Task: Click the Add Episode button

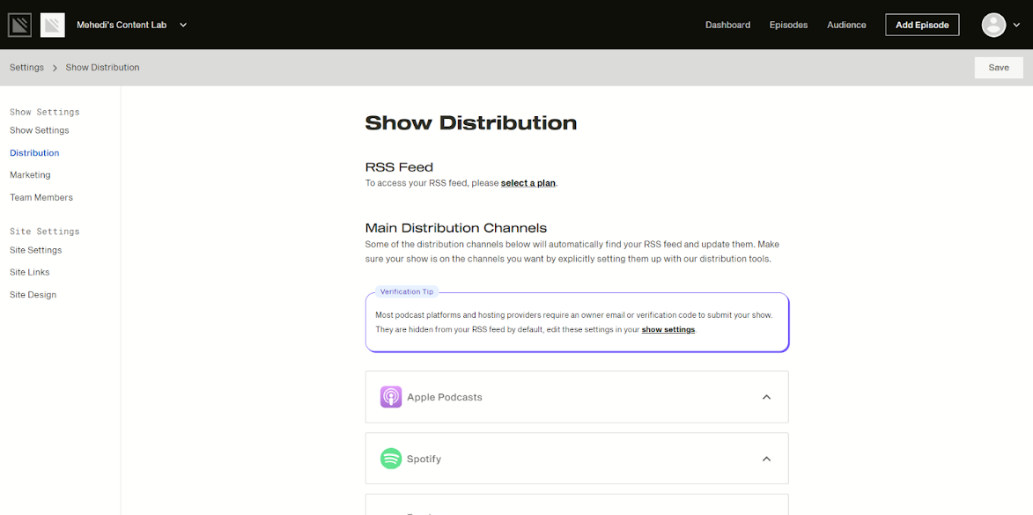Action: click(x=922, y=25)
